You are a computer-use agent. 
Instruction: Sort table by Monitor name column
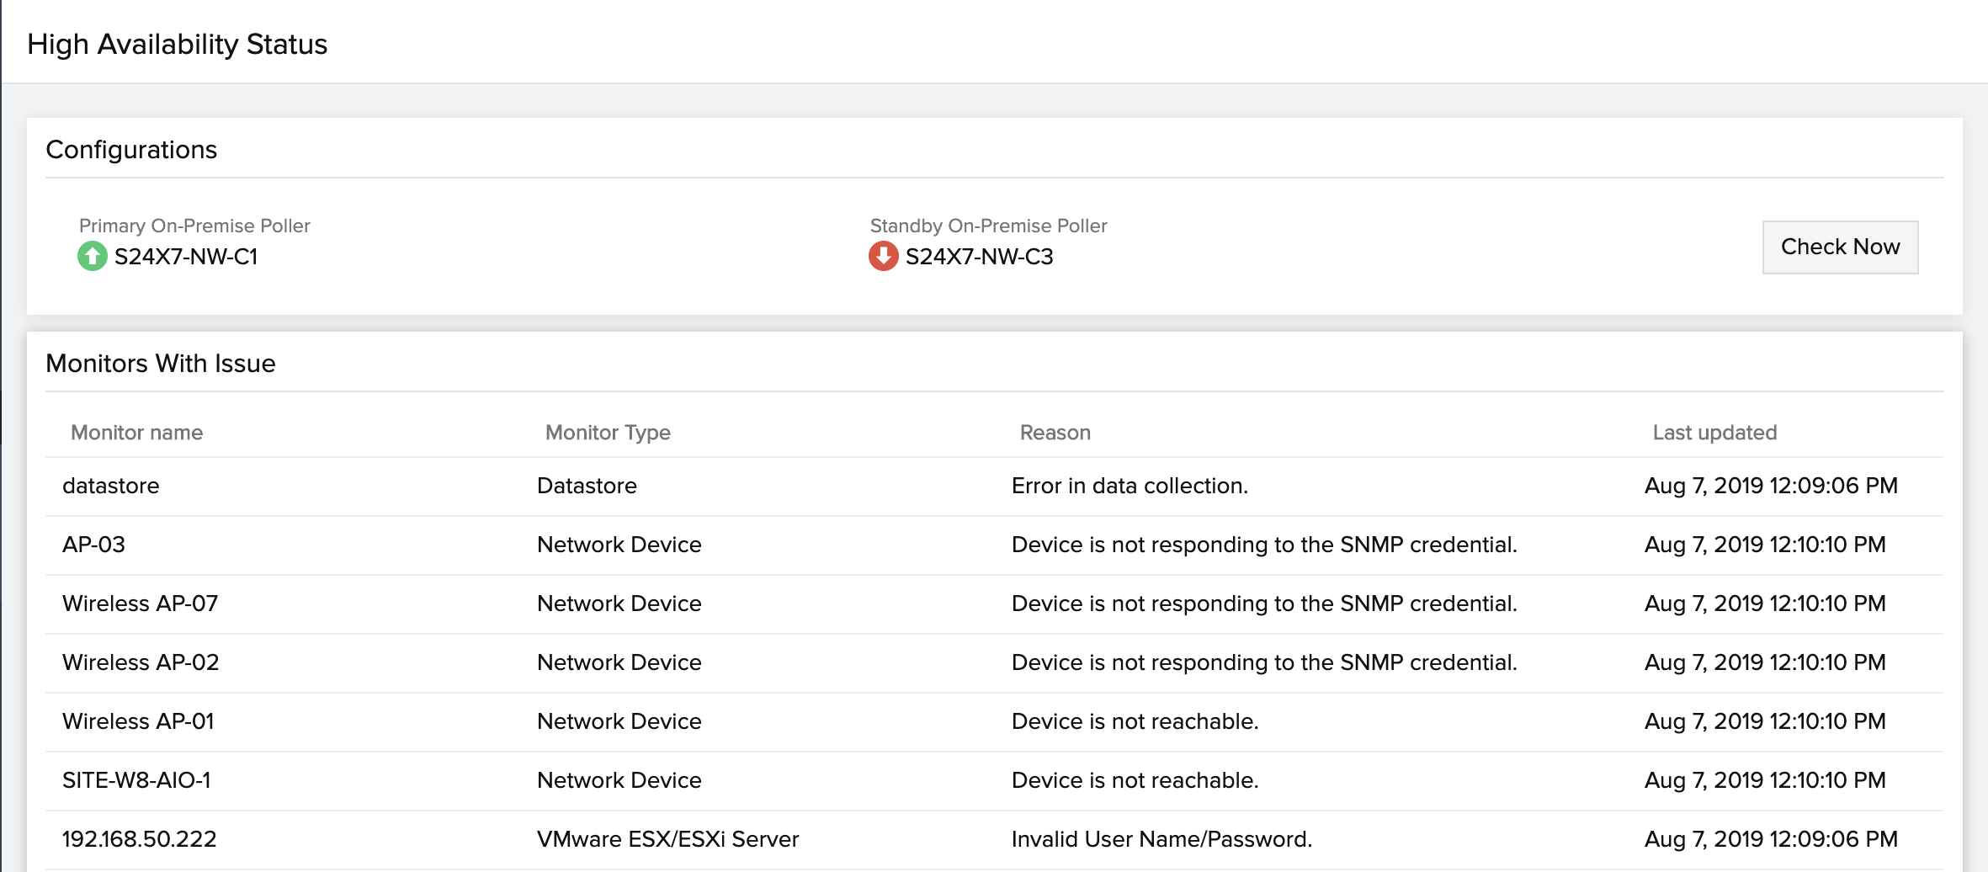point(136,432)
